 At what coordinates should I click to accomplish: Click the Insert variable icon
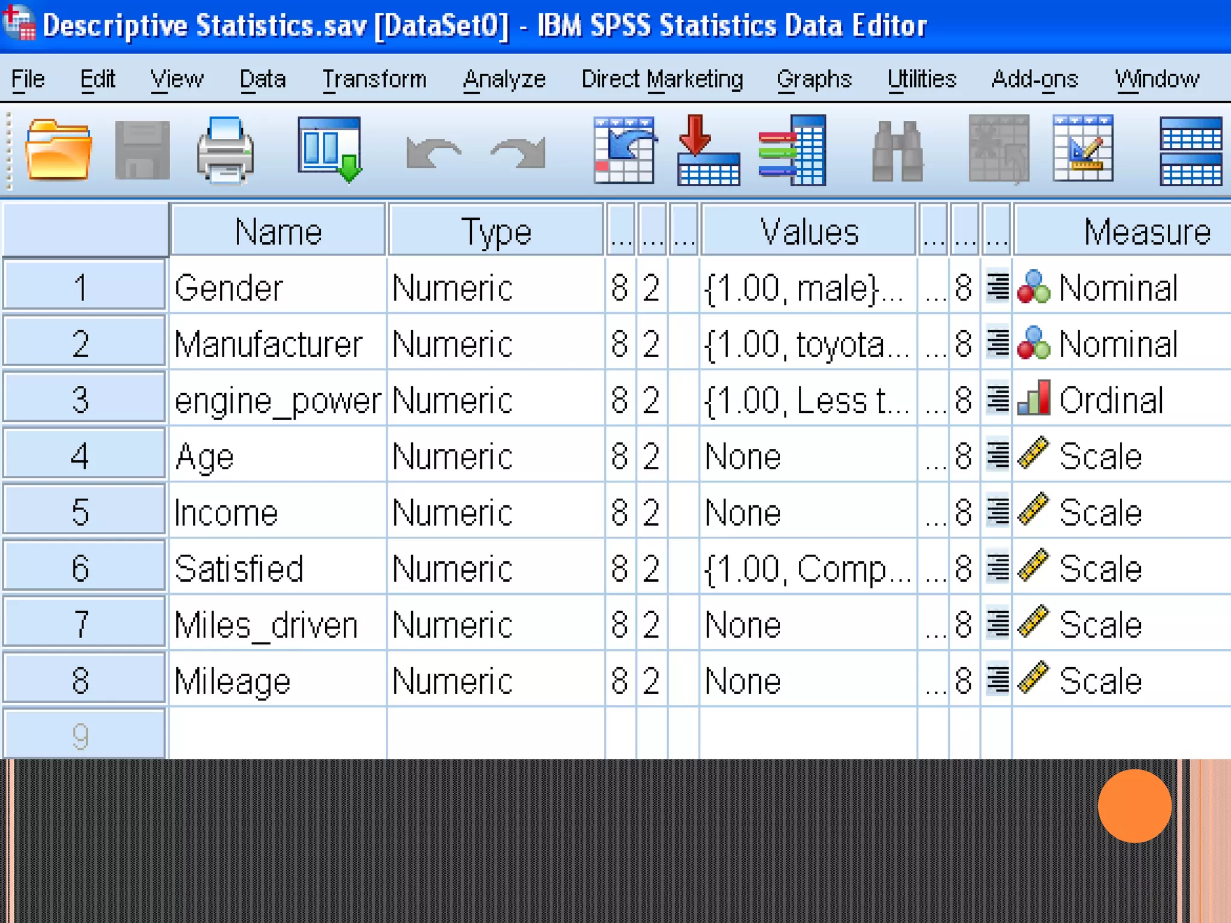tap(1083, 149)
